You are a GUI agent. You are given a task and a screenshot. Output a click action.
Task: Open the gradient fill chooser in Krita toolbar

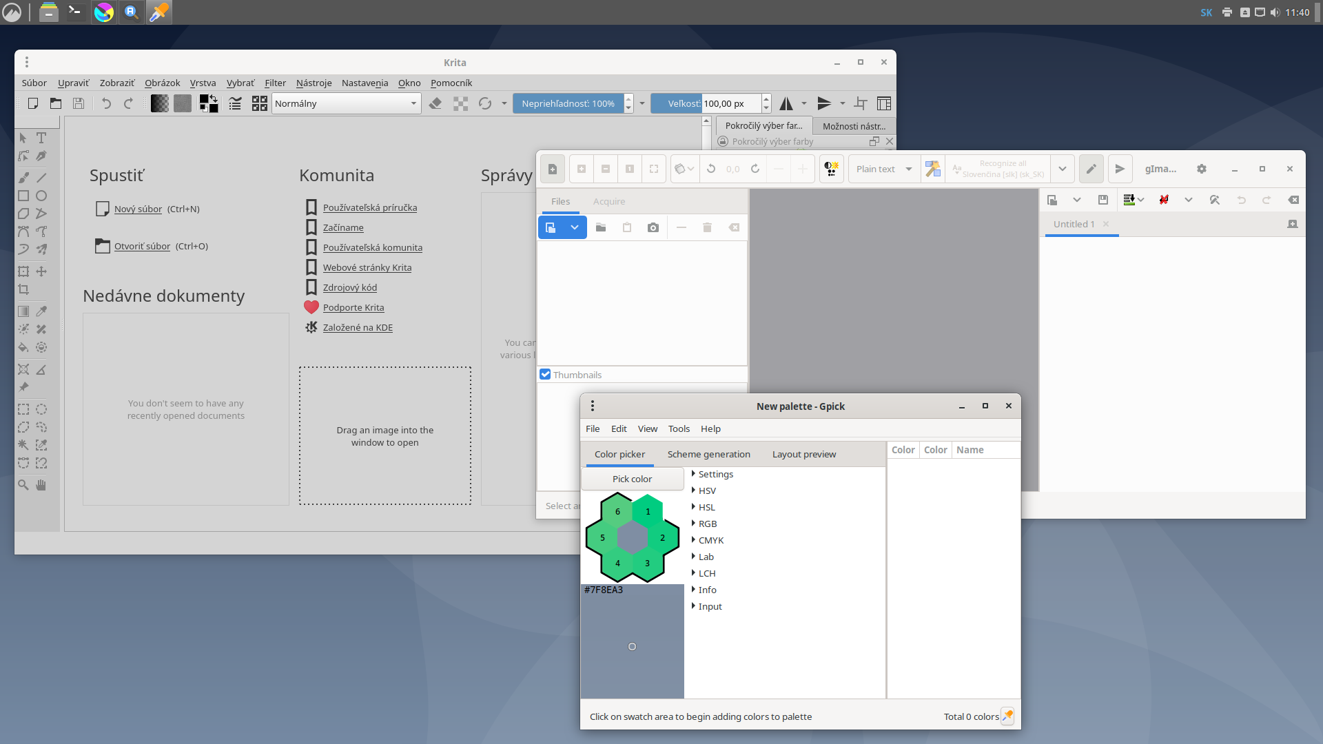(160, 103)
